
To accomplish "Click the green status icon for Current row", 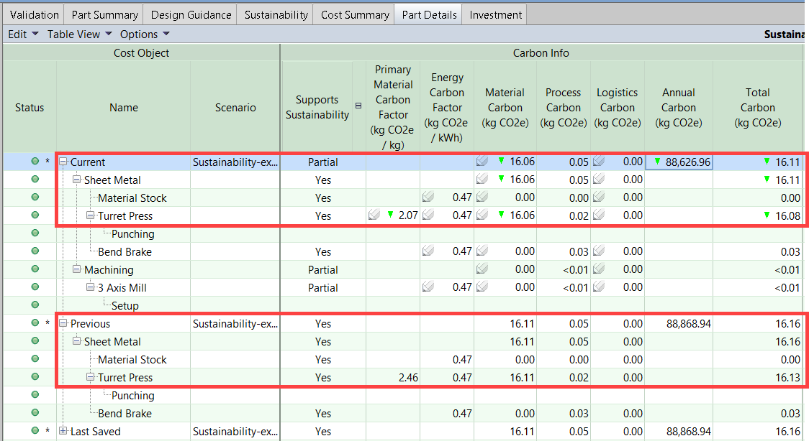I will point(35,161).
